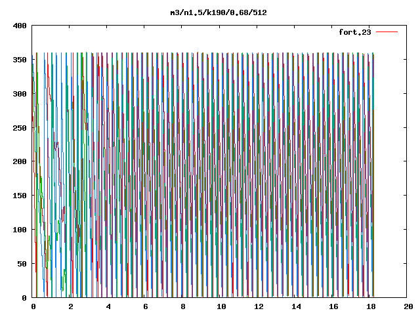Click the x-axis label 14
Screen dimensions: 420x315
(296, 306)
